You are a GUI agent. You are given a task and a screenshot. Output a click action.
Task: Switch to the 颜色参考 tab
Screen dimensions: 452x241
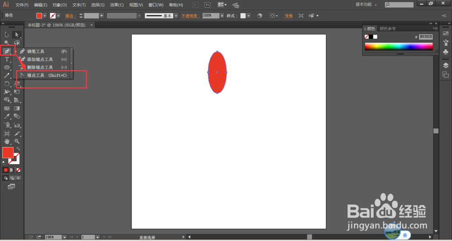pyautogui.click(x=388, y=28)
